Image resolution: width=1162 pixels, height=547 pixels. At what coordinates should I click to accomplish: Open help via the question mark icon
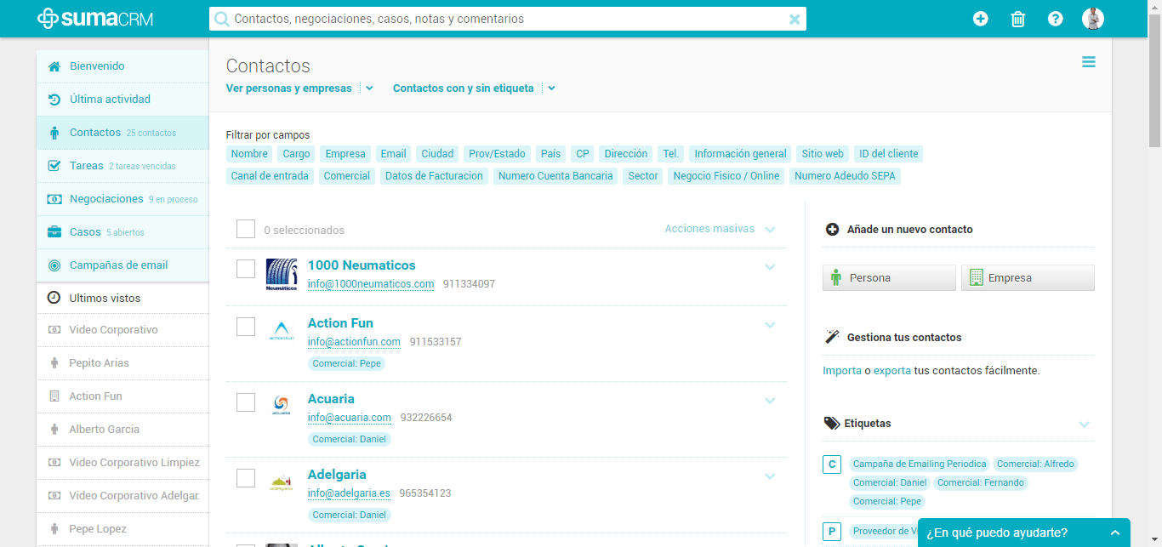pos(1055,18)
